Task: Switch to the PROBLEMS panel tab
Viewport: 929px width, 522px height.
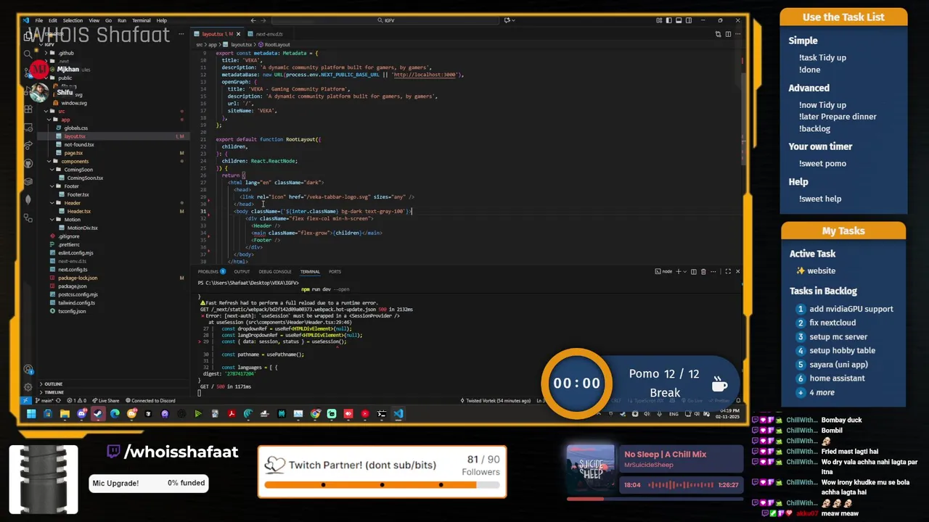Action: coord(211,272)
